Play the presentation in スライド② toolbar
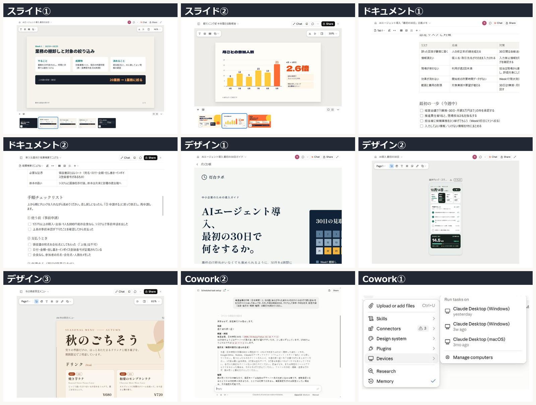The width and height of the screenshot is (536, 405). [315, 34]
